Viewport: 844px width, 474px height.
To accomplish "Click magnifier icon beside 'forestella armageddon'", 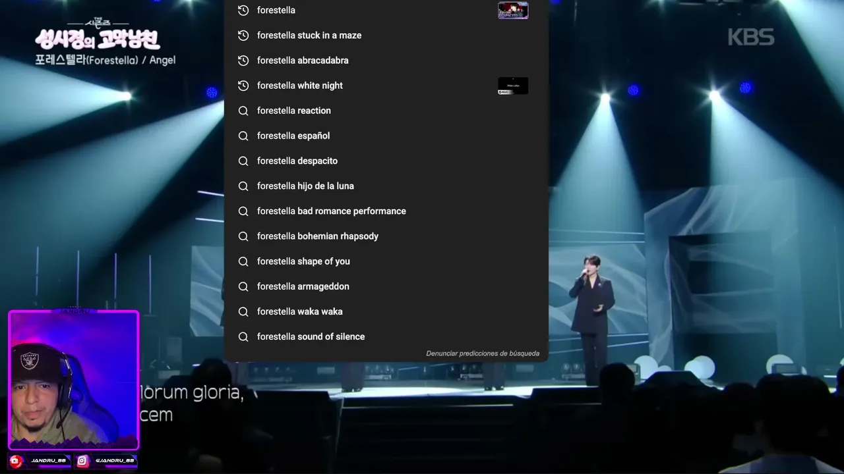I will tap(243, 286).
